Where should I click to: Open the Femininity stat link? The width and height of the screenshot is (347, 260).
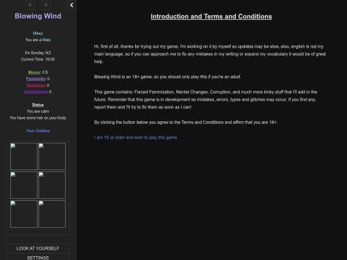click(x=35, y=79)
